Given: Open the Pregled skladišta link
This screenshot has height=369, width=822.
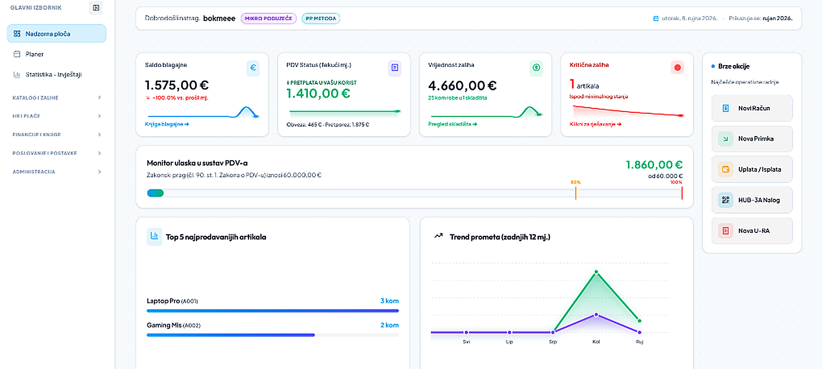Looking at the screenshot, I should (452, 124).
